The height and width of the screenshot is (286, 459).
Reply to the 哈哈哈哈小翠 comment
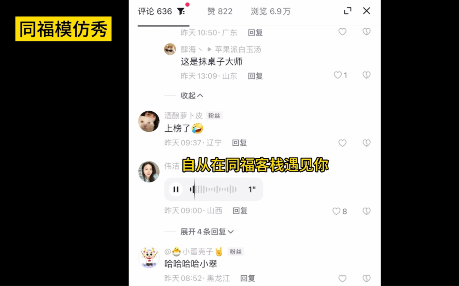coord(248,278)
